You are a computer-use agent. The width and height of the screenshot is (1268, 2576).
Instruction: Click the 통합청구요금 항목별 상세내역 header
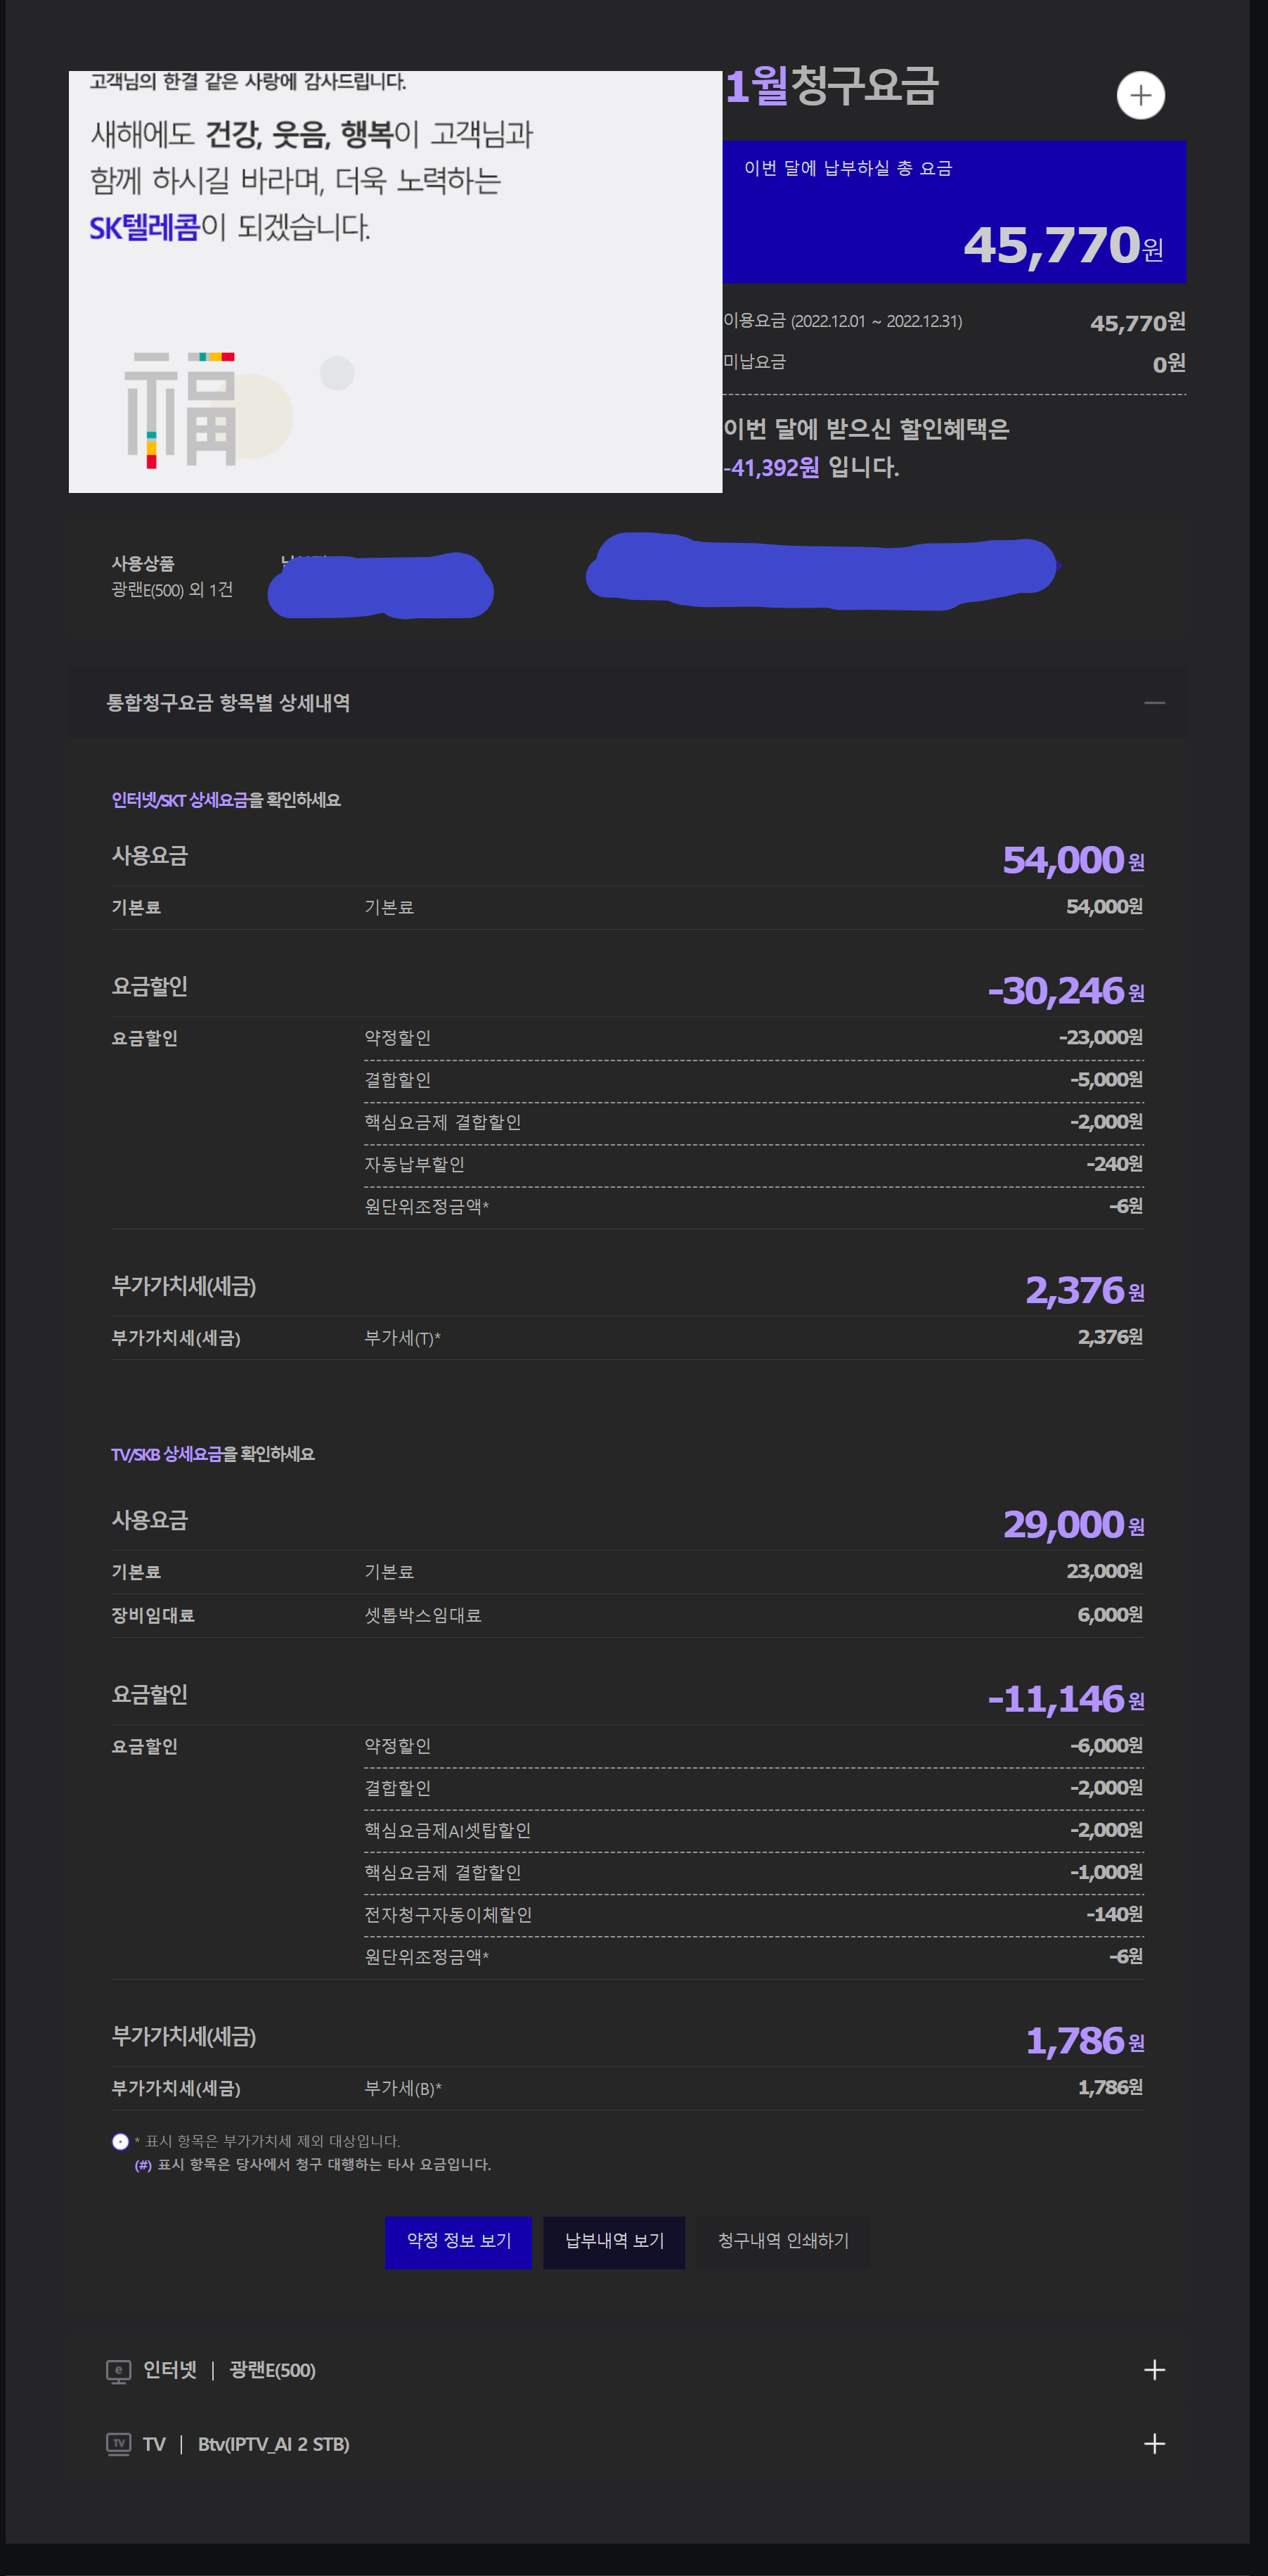(x=229, y=703)
